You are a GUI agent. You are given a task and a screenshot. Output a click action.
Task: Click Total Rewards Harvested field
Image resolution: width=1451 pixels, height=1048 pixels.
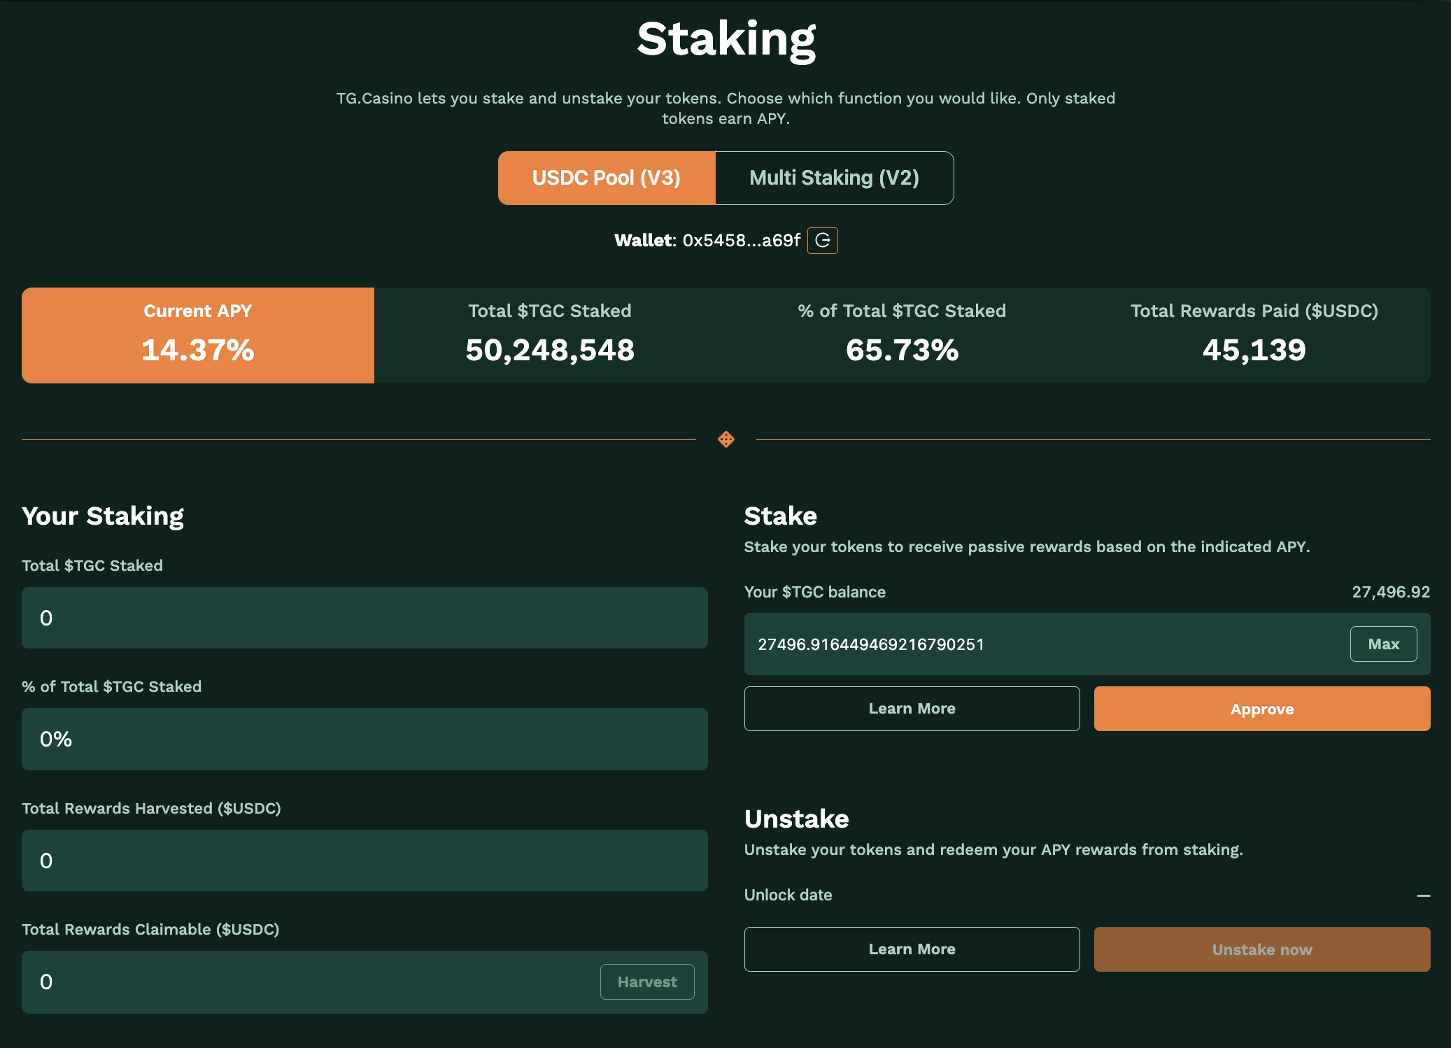coord(364,861)
